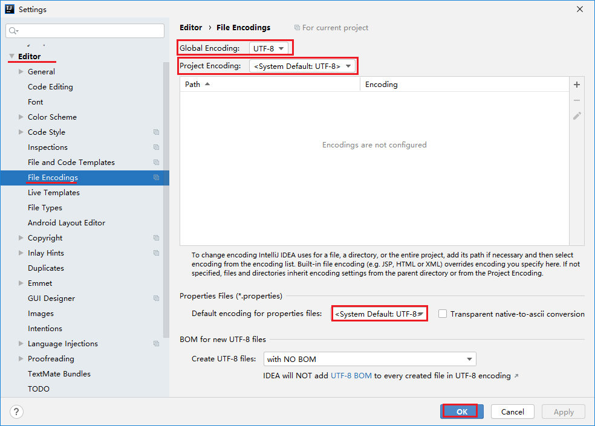Select Code Editing in settings tree
Image resolution: width=595 pixels, height=426 pixels.
coord(50,87)
